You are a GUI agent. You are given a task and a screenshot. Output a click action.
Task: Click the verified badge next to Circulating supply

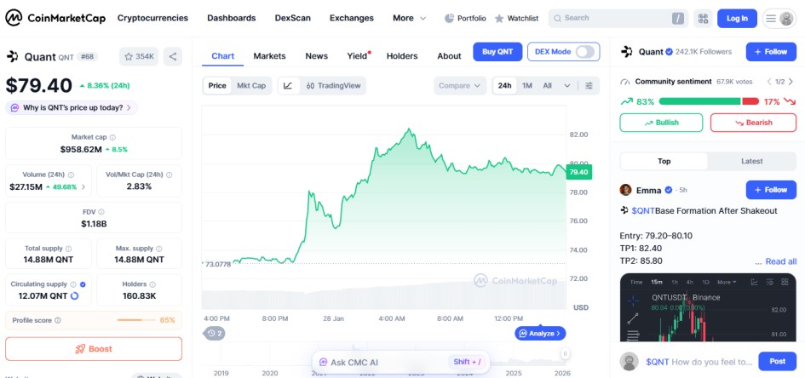point(83,284)
